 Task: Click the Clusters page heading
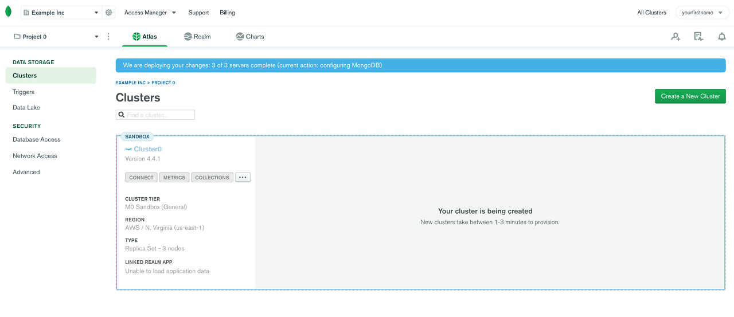click(138, 97)
